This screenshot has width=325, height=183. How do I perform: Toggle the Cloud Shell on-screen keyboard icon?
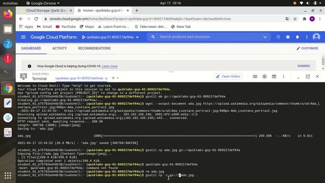point(255,77)
